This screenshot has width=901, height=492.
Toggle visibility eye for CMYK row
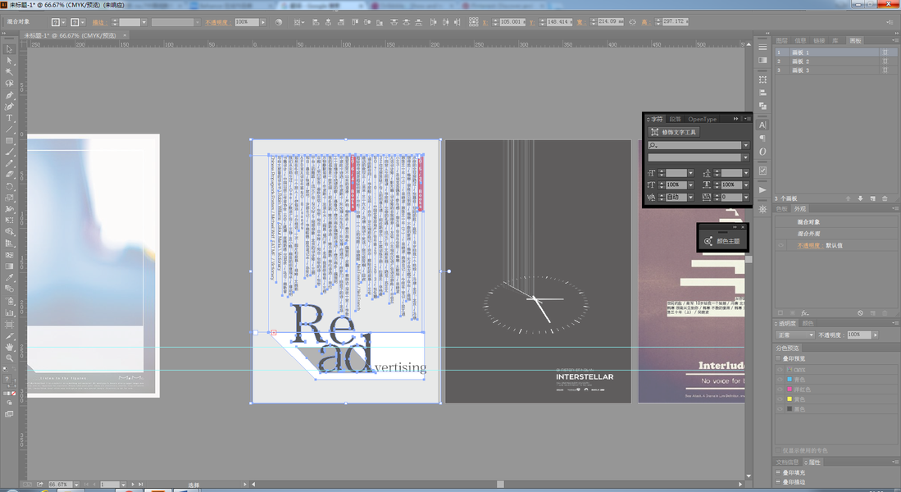780,370
